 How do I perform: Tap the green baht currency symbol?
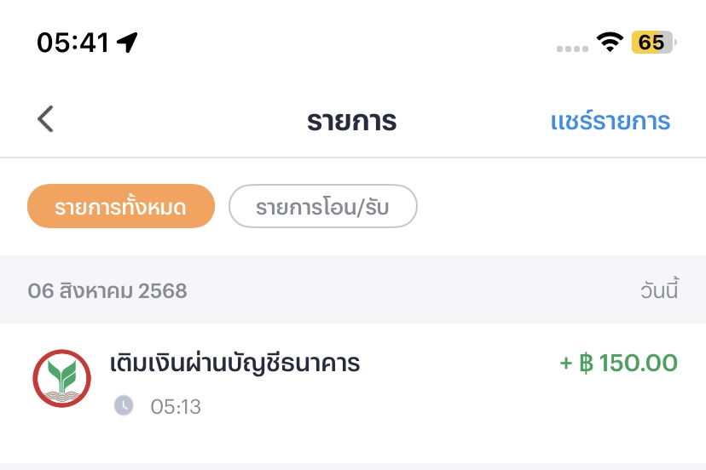(587, 363)
